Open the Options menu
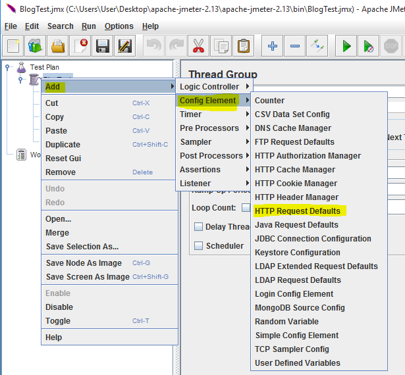The width and height of the screenshot is (405, 375). click(x=119, y=26)
